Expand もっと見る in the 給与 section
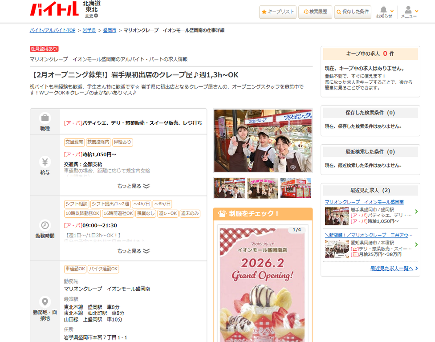435x342 pixels. click(x=134, y=186)
